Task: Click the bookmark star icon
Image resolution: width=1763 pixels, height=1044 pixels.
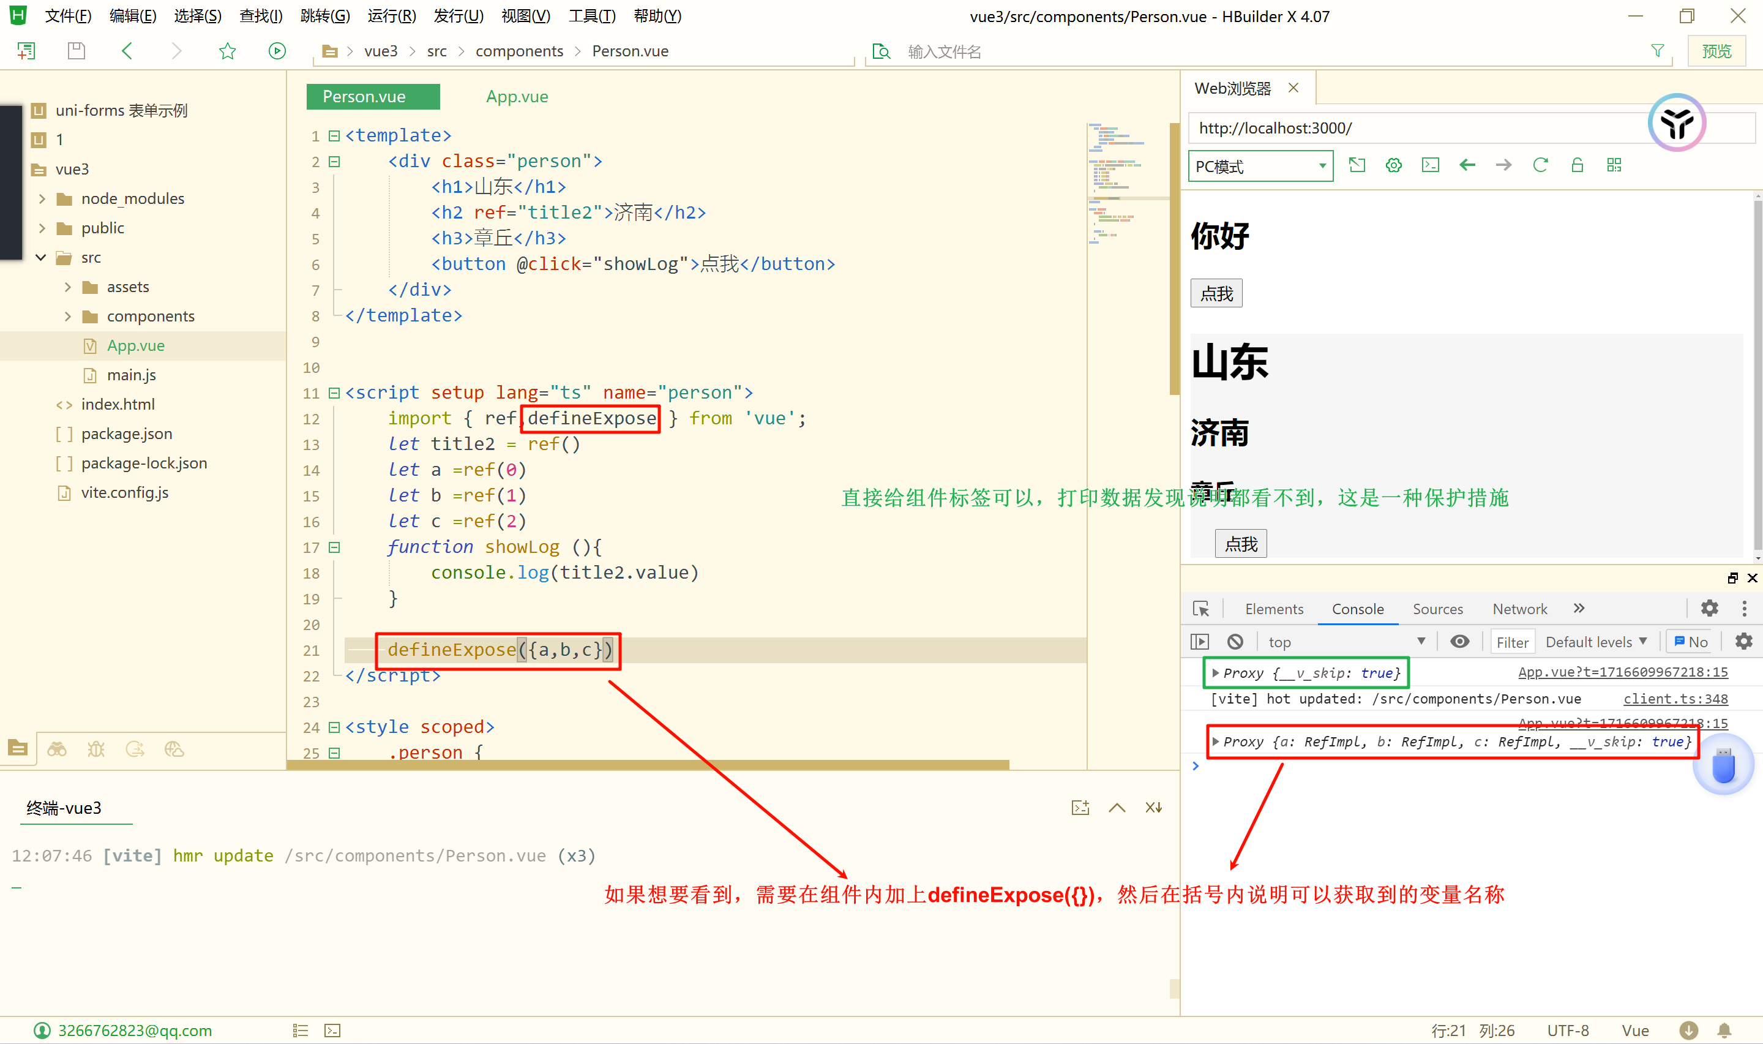Action: (227, 51)
